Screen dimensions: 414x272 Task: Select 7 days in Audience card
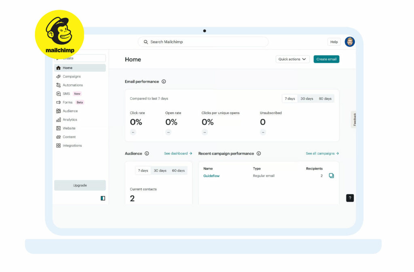(x=143, y=171)
